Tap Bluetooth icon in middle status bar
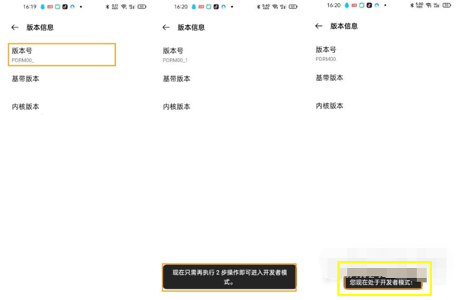 (x=259, y=7)
